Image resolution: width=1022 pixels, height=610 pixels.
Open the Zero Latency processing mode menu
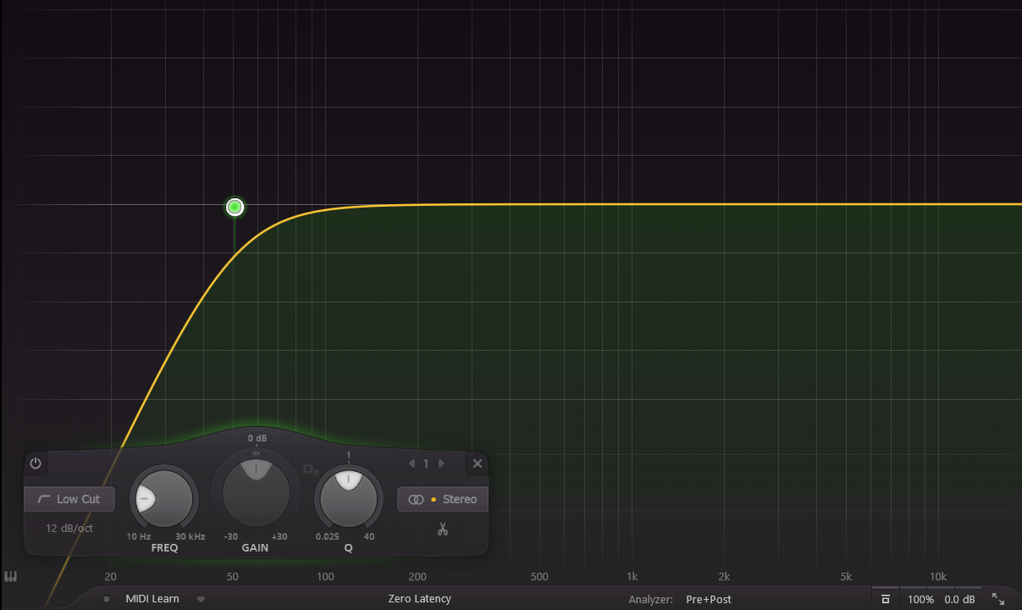point(419,599)
